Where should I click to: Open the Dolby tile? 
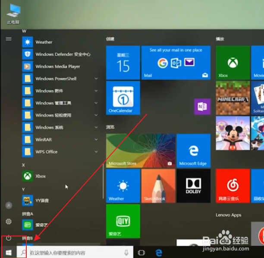tap(194, 186)
